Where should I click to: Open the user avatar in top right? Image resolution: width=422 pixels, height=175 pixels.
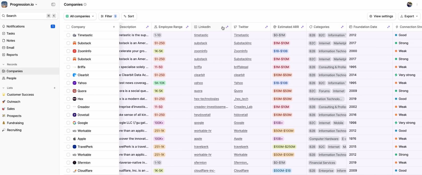(x=409, y=4)
